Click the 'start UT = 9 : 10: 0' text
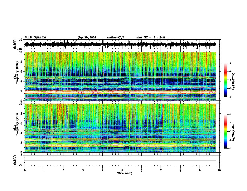 coord(151,37)
